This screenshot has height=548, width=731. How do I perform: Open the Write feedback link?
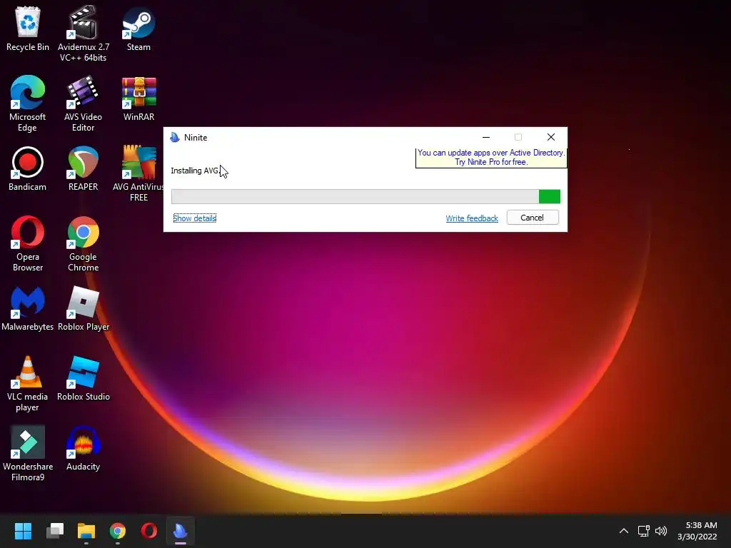coord(472,218)
